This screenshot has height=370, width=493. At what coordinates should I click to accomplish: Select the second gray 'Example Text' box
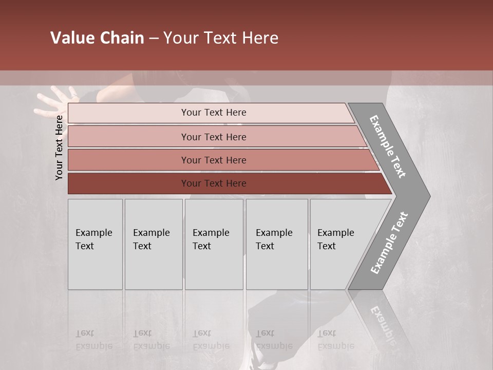[154, 244]
